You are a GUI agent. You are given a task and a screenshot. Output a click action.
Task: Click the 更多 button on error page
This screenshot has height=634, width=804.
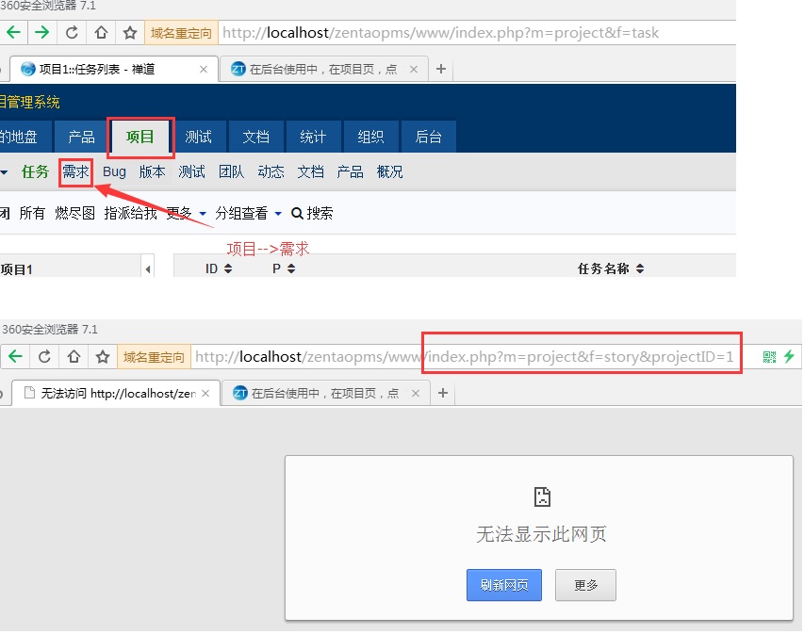(585, 585)
